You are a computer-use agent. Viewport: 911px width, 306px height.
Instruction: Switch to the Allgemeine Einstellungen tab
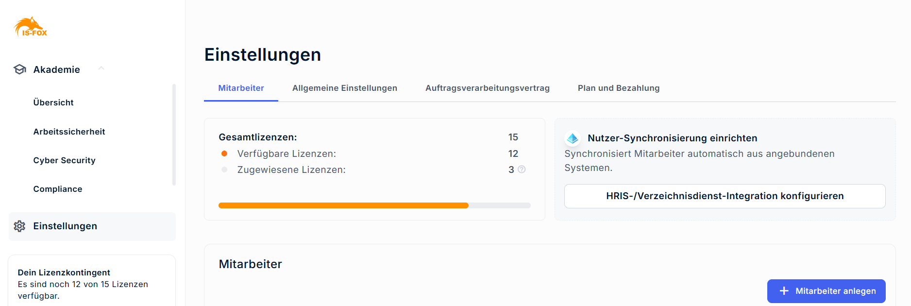point(344,88)
